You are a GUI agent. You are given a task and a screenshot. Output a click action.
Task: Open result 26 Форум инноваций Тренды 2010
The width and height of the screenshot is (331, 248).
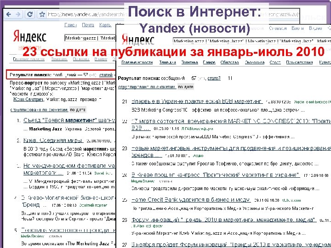(x=224, y=220)
